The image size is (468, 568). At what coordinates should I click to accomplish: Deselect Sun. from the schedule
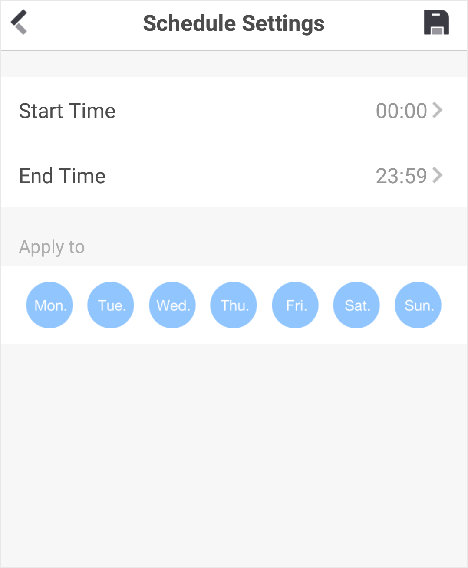418,305
